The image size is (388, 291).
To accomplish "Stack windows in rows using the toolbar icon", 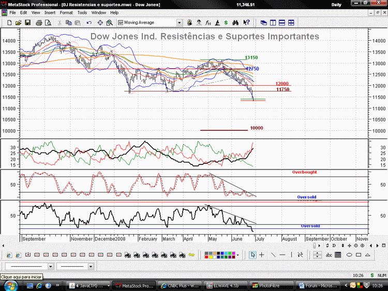I will (282, 23).
